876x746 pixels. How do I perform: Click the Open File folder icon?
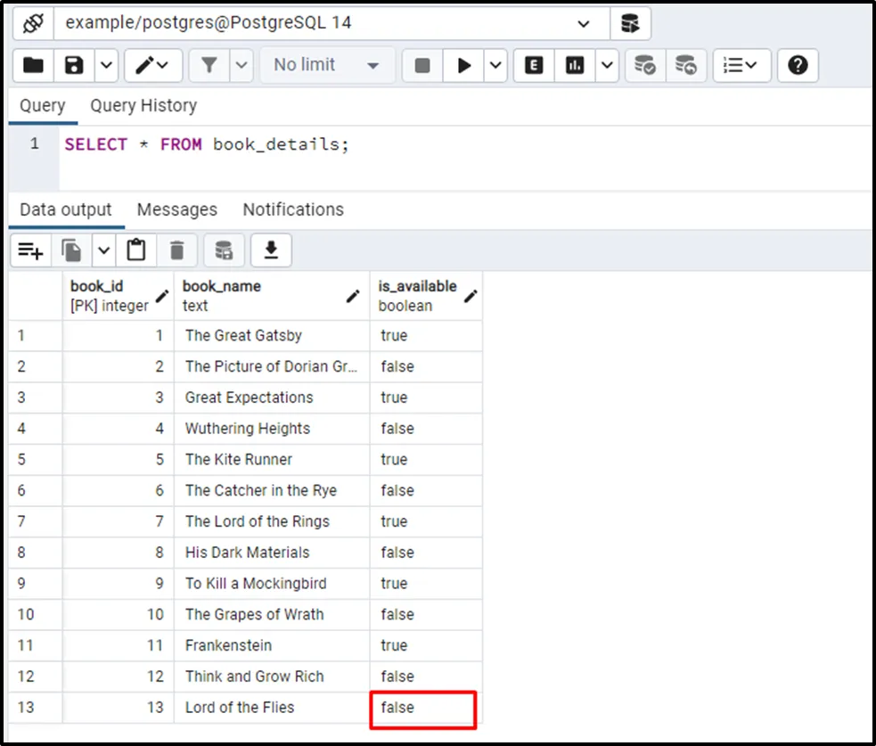(x=33, y=65)
